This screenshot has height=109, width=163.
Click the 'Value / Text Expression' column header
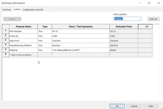pyautogui.click(x=81, y=27)
